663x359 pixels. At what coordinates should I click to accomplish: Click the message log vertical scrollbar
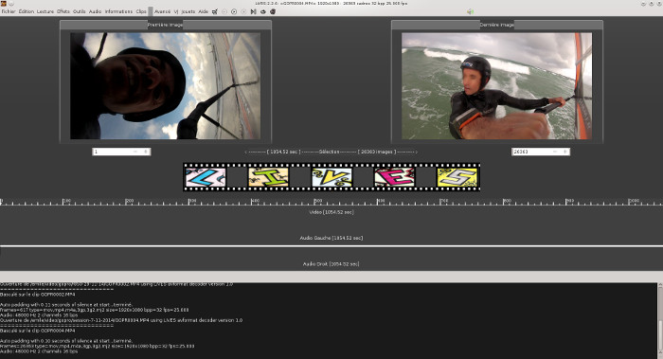coord(659,320)
